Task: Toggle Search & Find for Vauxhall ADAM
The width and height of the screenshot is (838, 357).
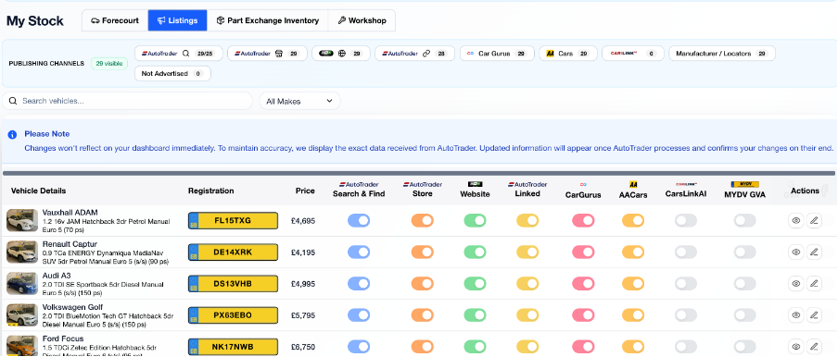Action: [x=359, y=221]
